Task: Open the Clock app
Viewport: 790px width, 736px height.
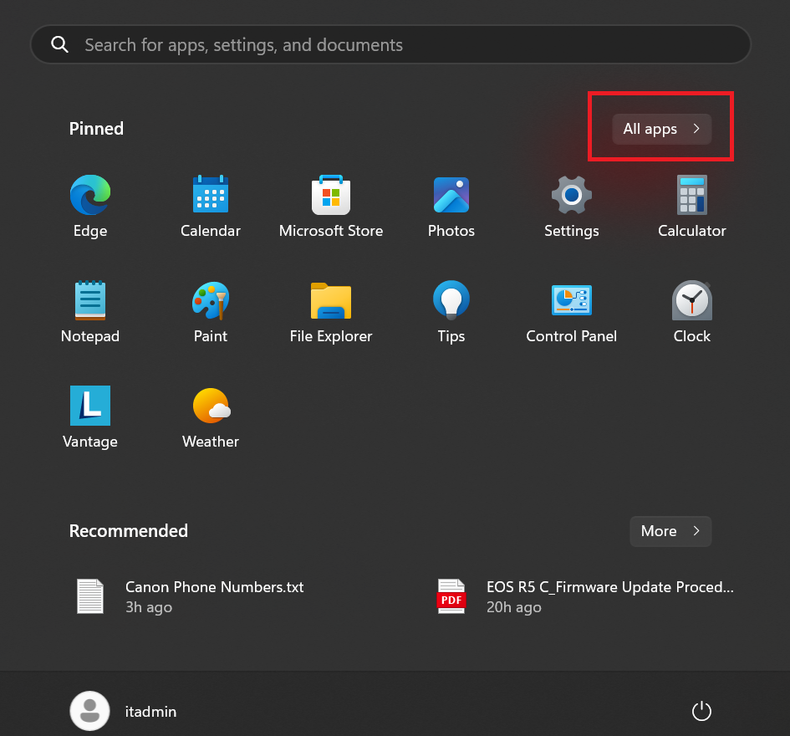Action: point(691,311)
